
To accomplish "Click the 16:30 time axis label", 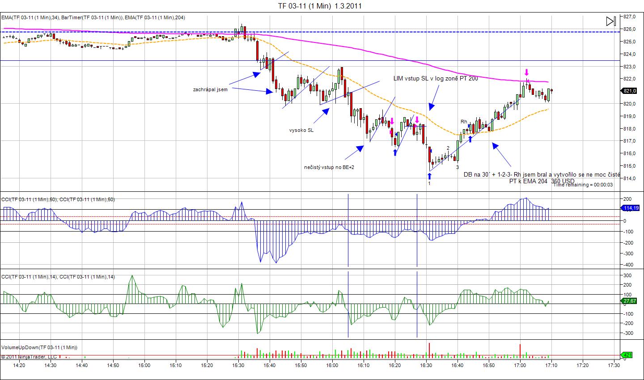I will [426, 365].
